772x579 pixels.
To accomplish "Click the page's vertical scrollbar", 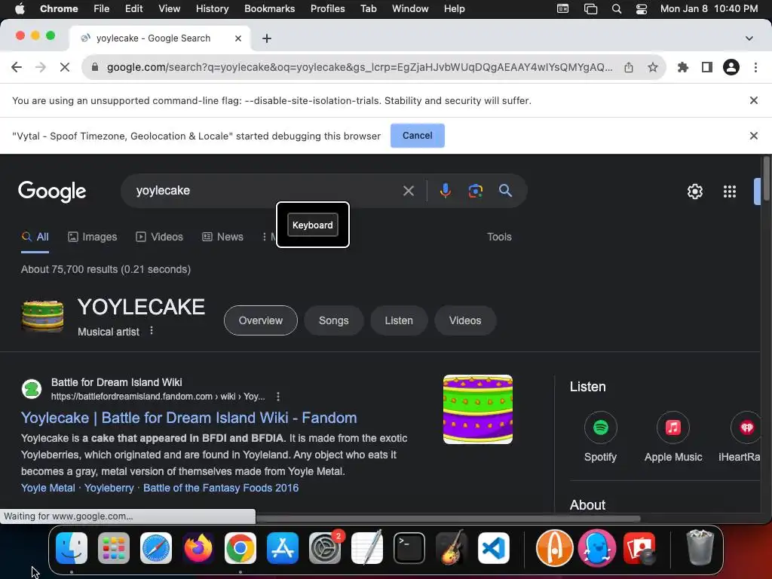I will pos(767,179).
